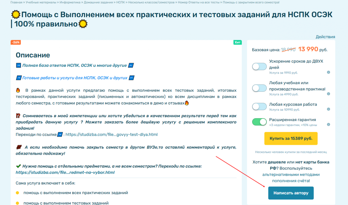Go to Главная in breadcrumbs
The image size is (348, 205).
(16, 2)
